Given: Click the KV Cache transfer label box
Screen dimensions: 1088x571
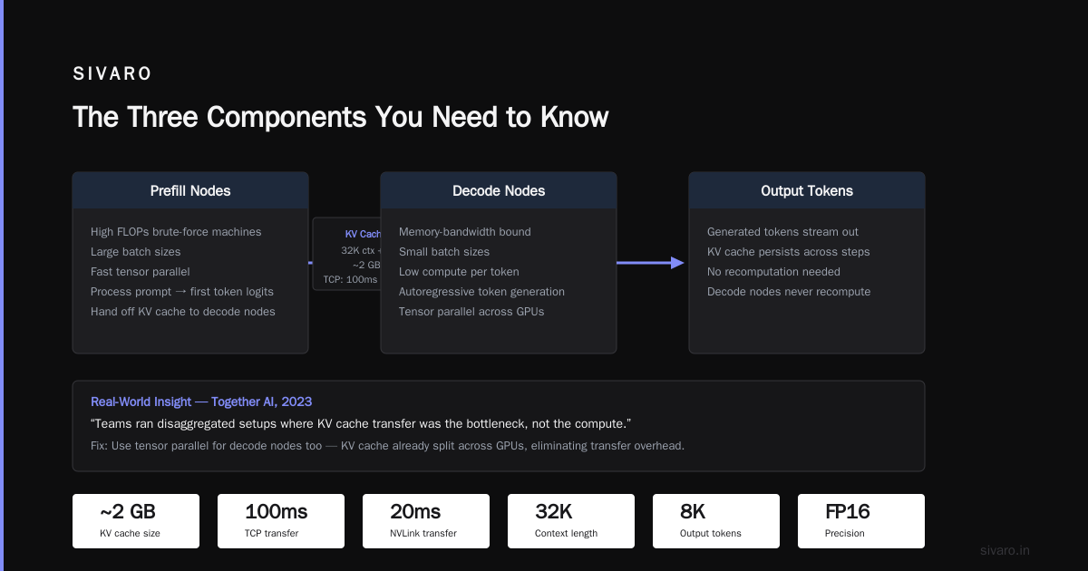Looking at the screenshot, I should click(347, 254).
